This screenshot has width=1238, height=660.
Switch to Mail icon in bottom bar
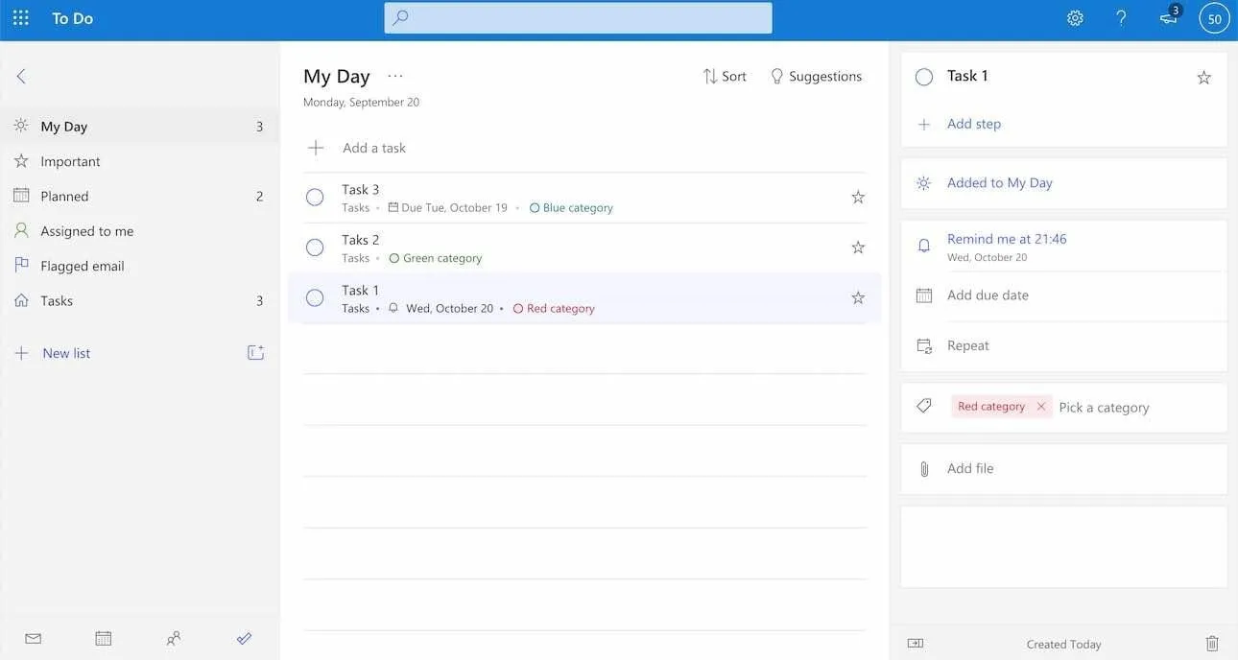click(34, 638)
